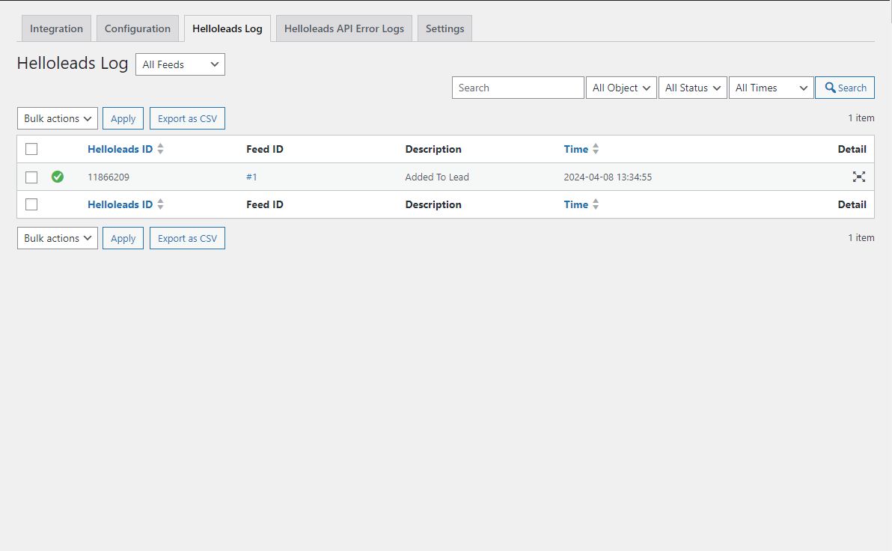Sort by top Time column header
The image size is (892, 551).
(x=575, y=149)
